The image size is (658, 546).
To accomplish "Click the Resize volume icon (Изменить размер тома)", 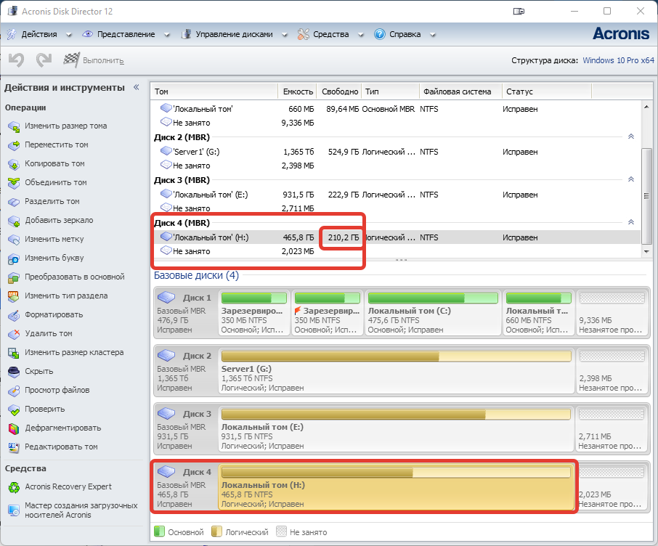I will (14, 126).
